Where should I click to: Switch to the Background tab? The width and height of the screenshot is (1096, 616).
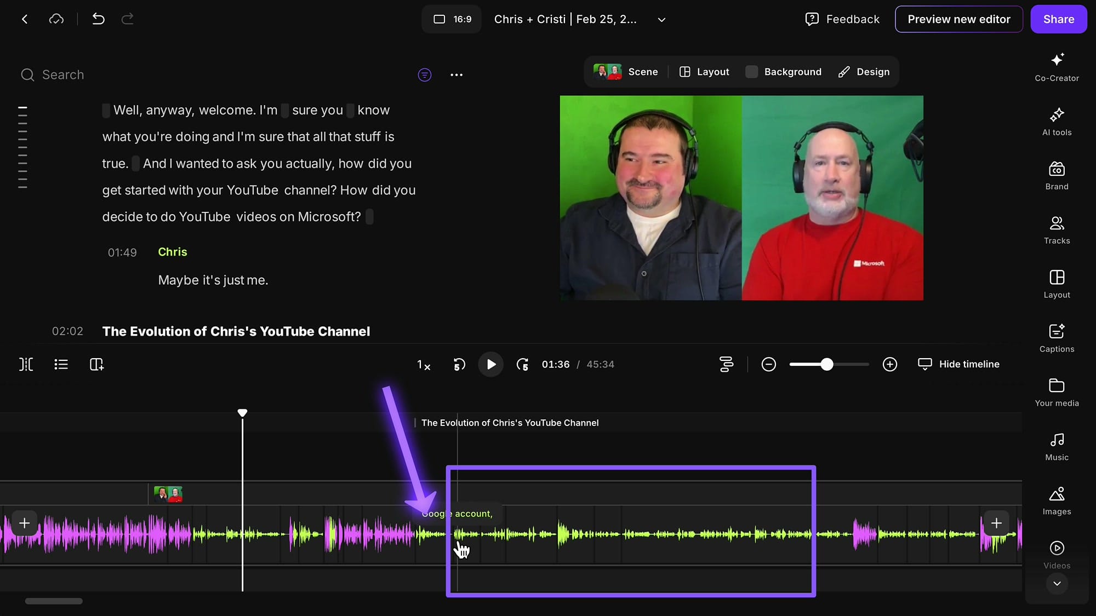tap(783, 72)
